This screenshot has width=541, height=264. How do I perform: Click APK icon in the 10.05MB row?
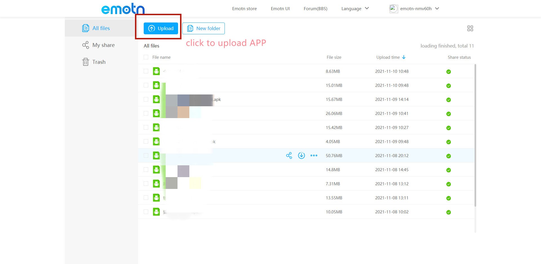point(156,212)
